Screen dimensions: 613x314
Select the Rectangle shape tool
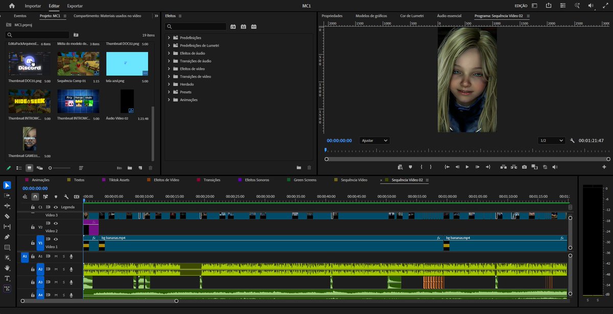[7, 247]
